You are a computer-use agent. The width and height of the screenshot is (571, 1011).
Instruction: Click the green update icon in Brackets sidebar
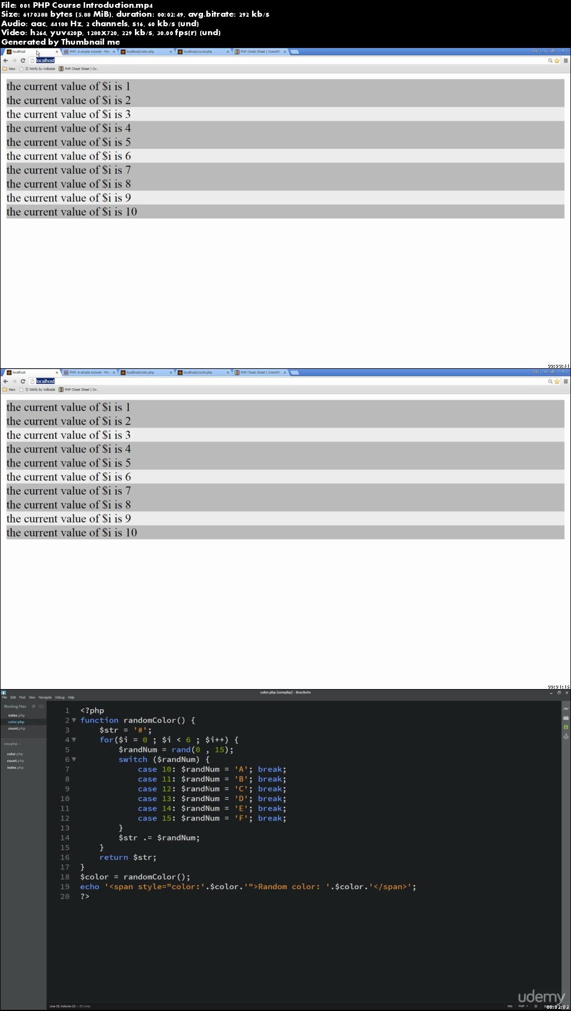point(566,727)
